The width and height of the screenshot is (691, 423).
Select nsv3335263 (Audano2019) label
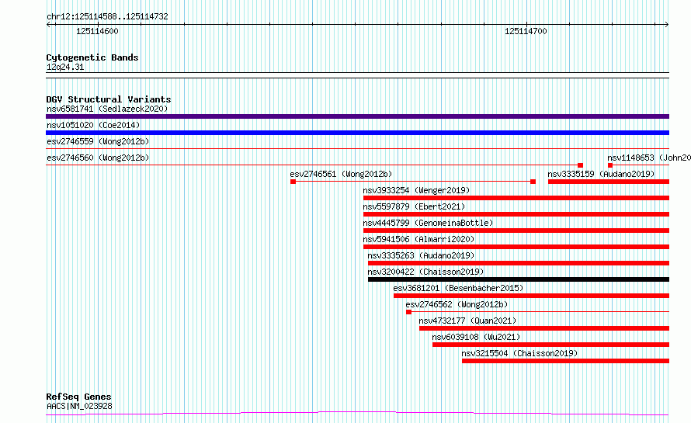[x=421, y=255]
